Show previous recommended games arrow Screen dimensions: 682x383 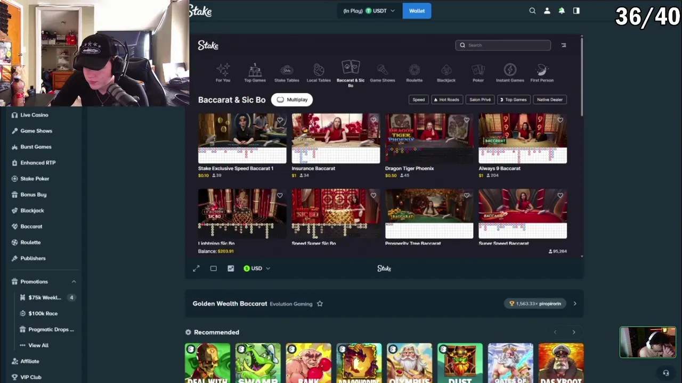tap(555, 332)
